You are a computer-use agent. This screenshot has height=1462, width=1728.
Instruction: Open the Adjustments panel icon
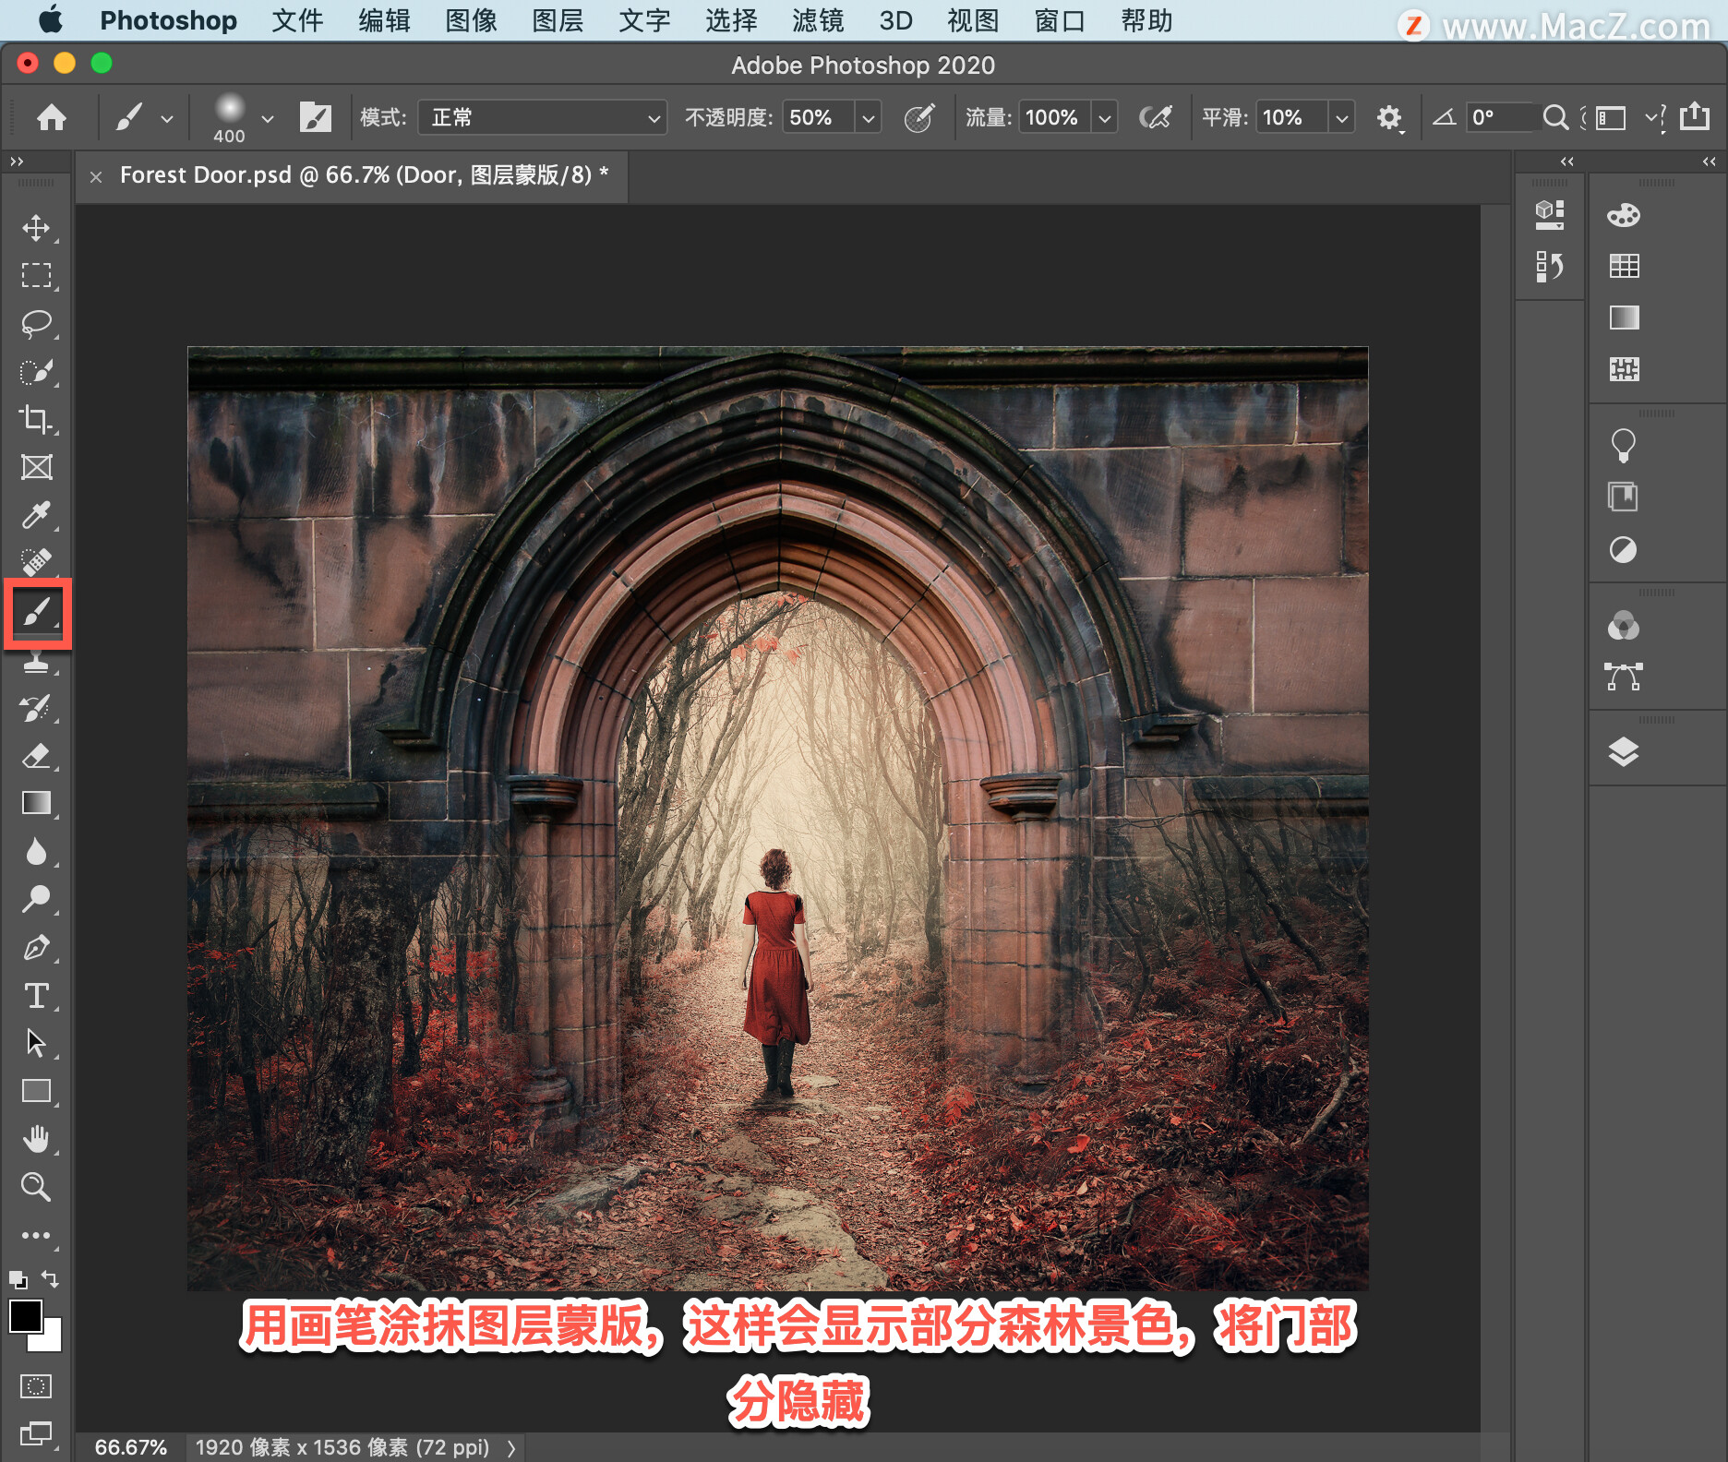pyautogui.click(x=1624, y=550)
